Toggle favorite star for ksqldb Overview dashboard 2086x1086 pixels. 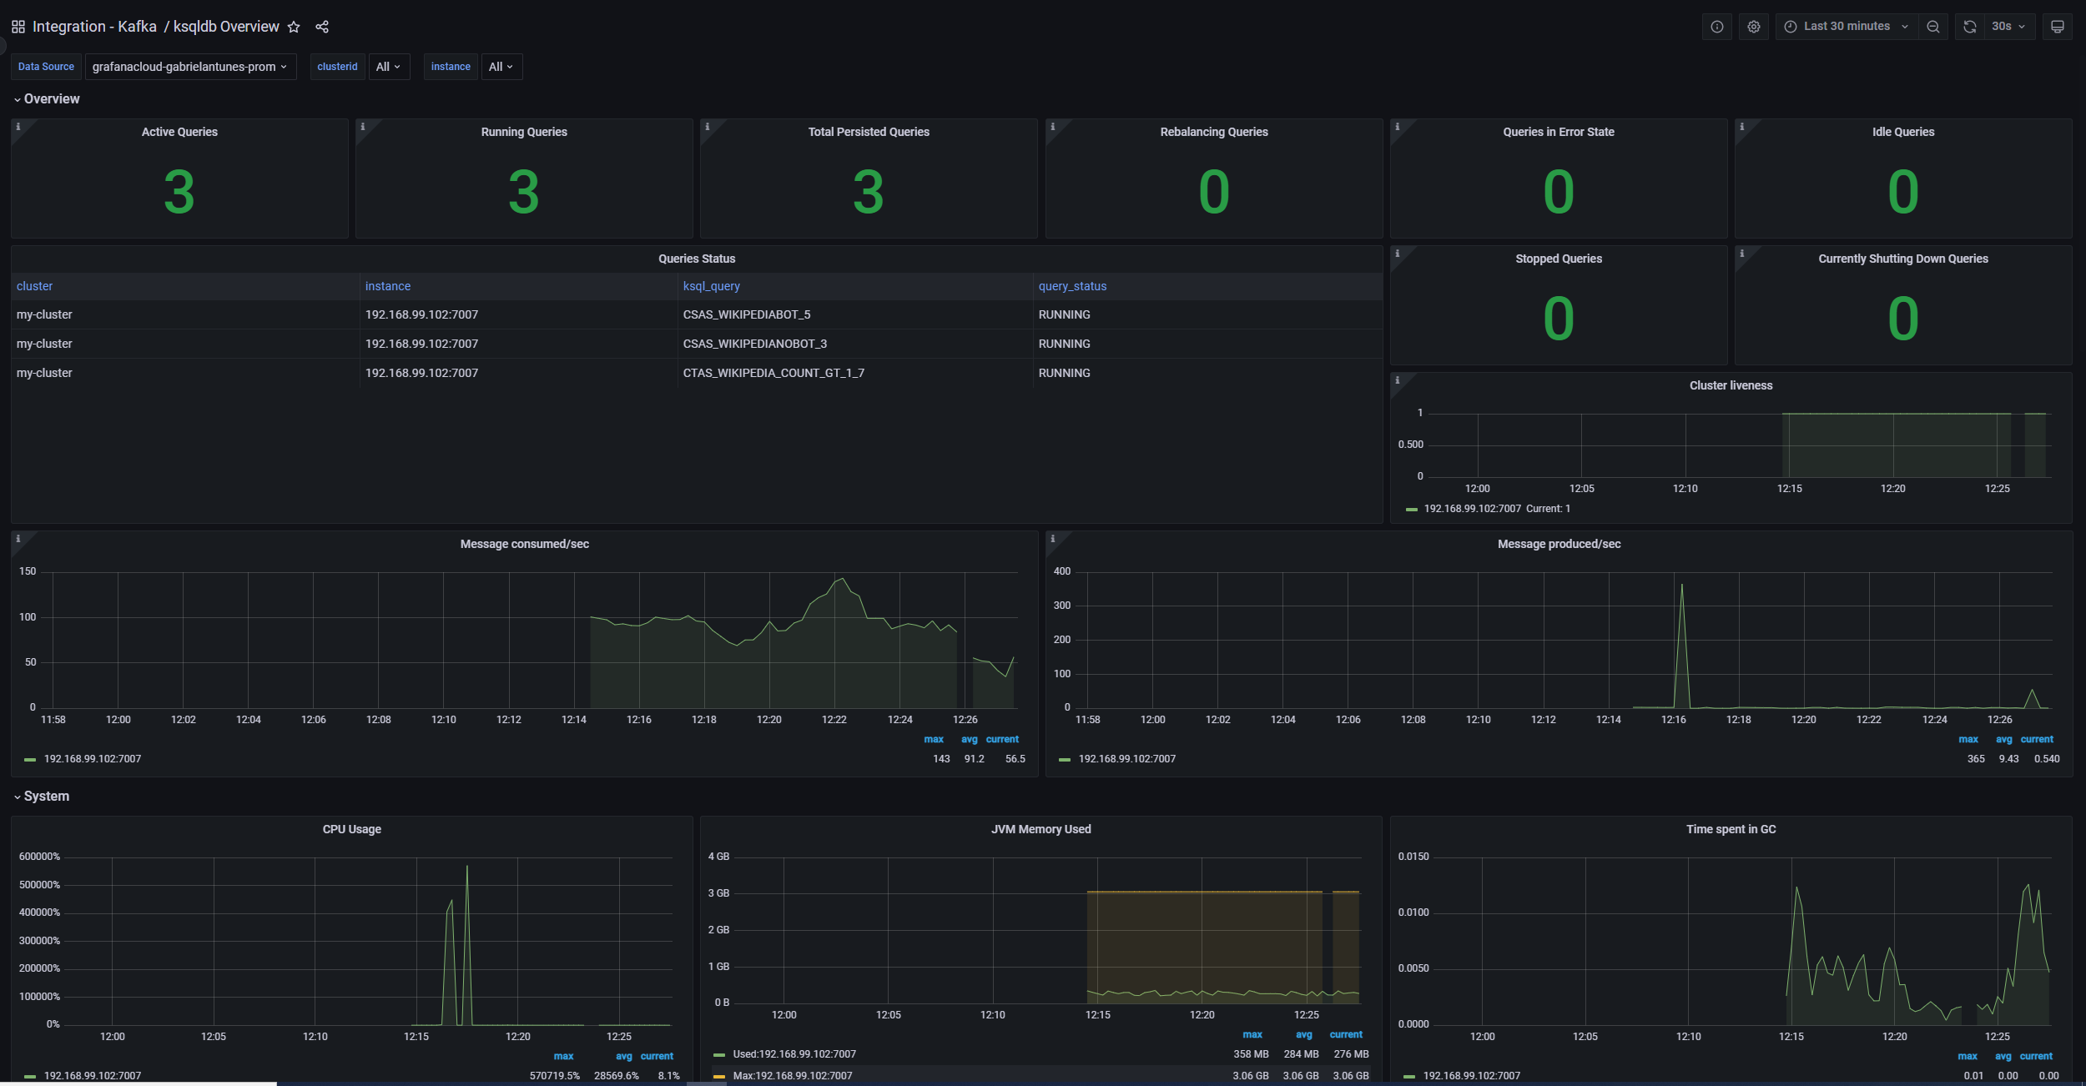click(x=294, y=26)
